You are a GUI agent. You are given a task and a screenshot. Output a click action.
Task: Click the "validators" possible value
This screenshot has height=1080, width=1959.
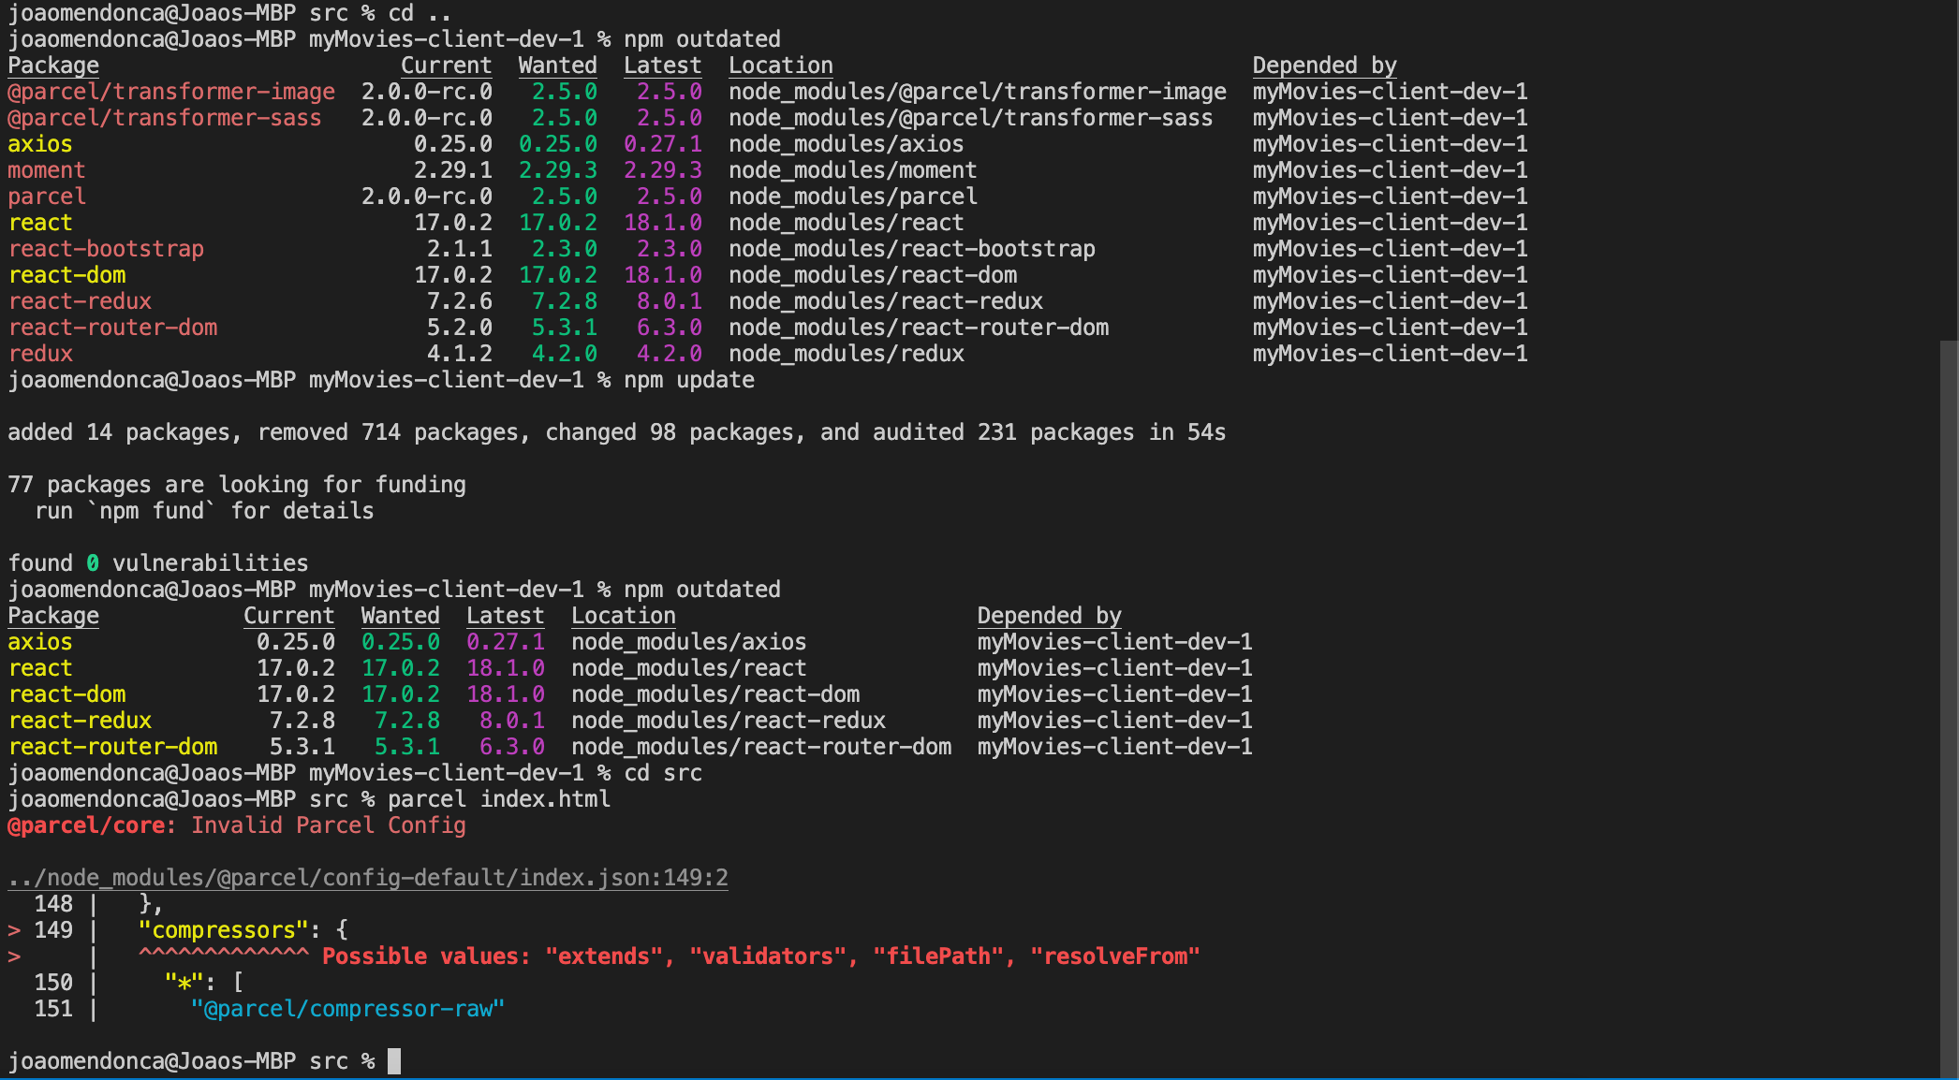768,956
